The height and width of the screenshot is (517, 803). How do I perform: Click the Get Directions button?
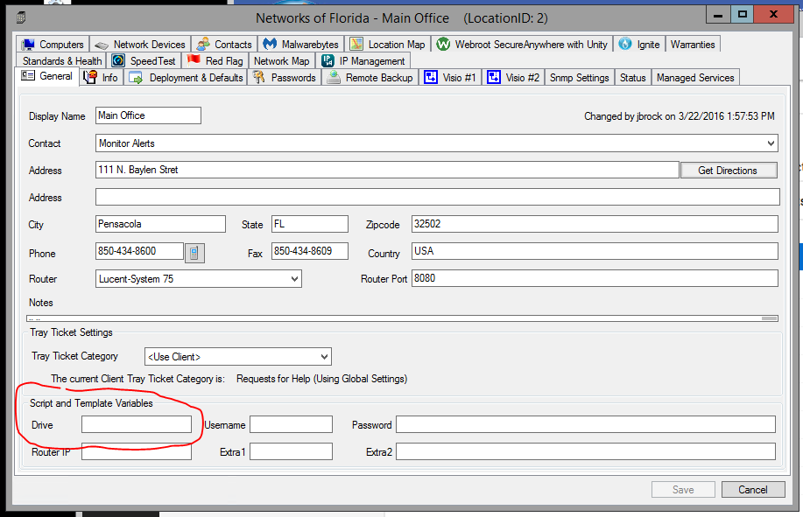(728, 171)
